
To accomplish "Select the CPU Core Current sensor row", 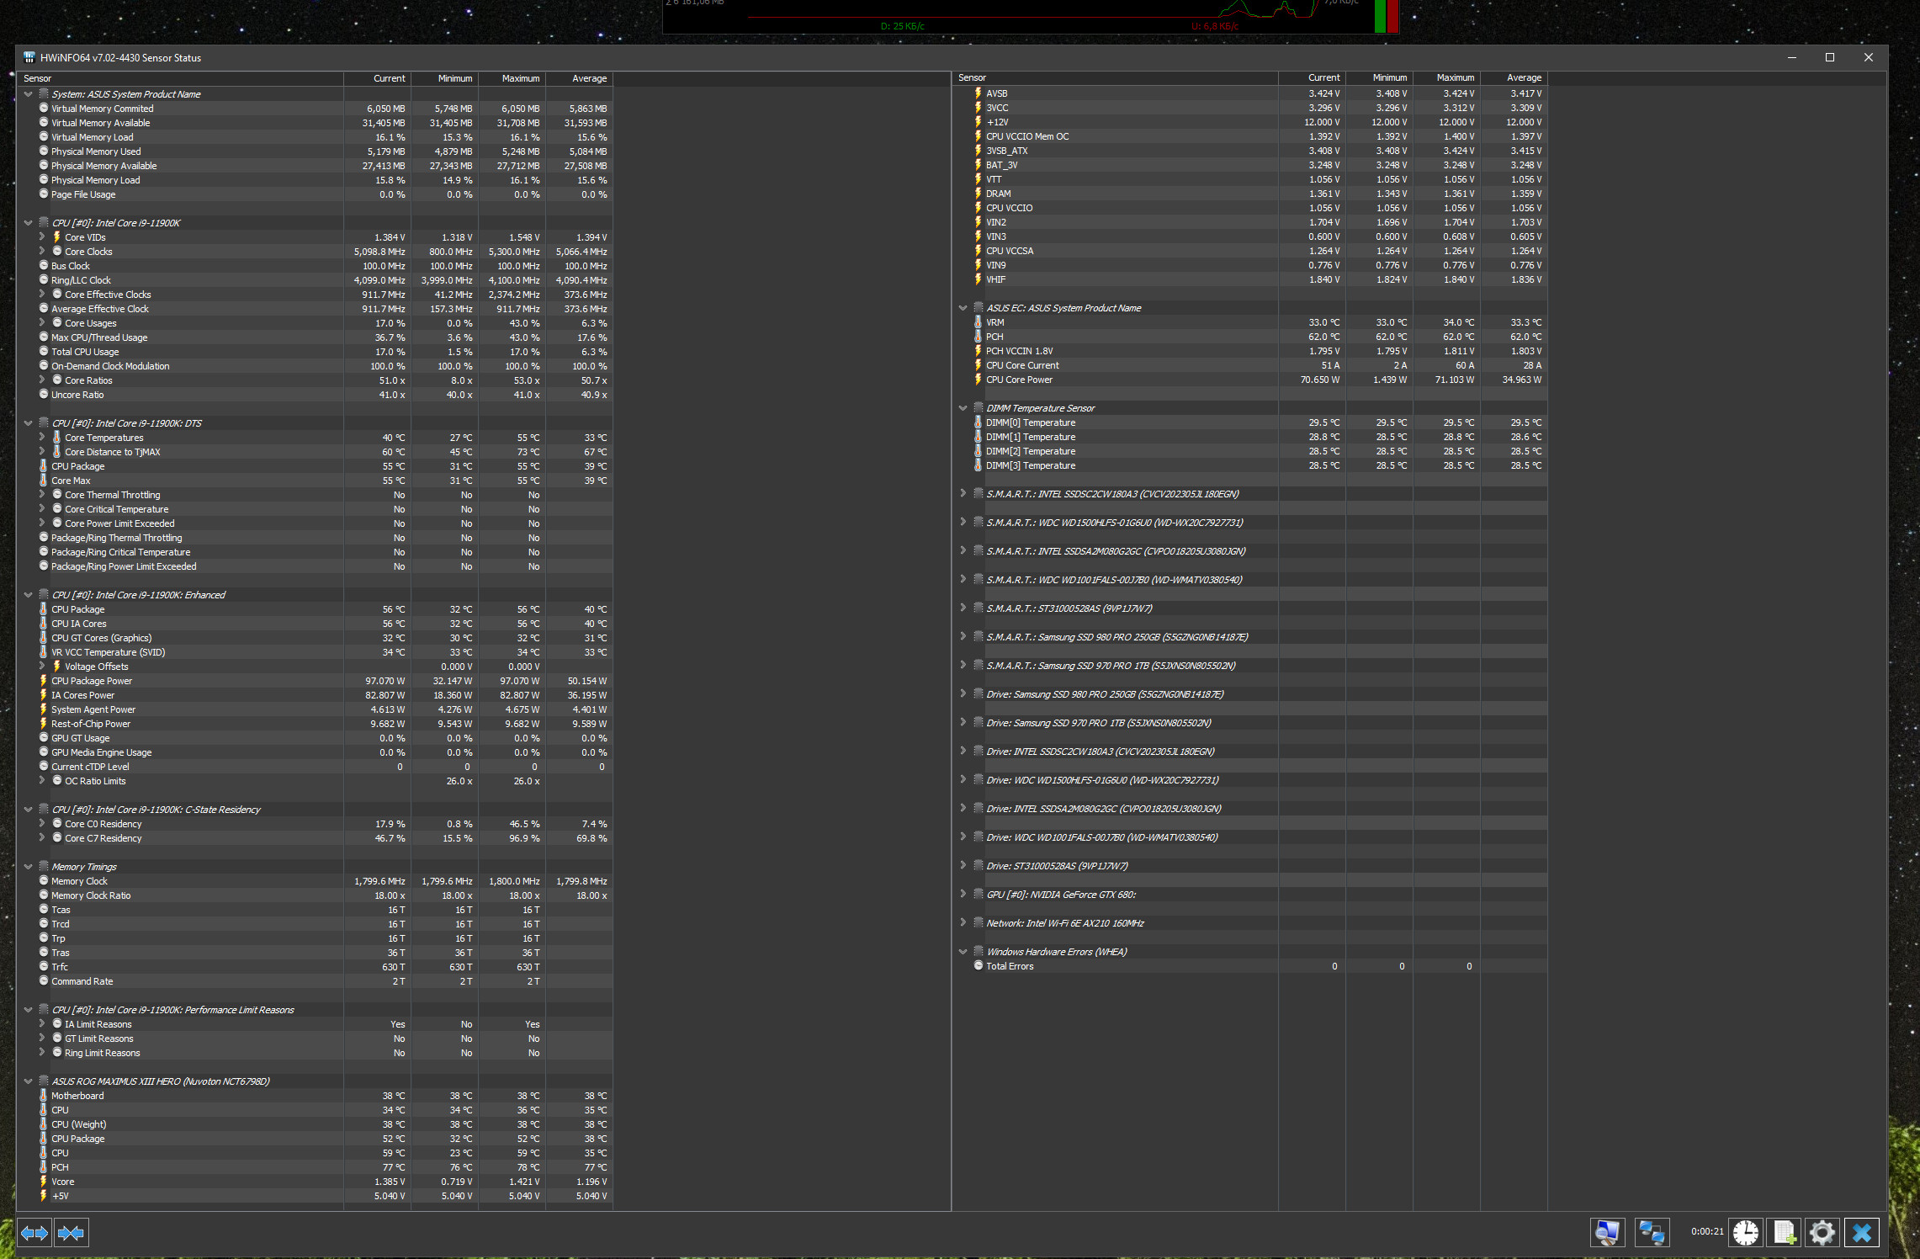I will point(1022,365).
